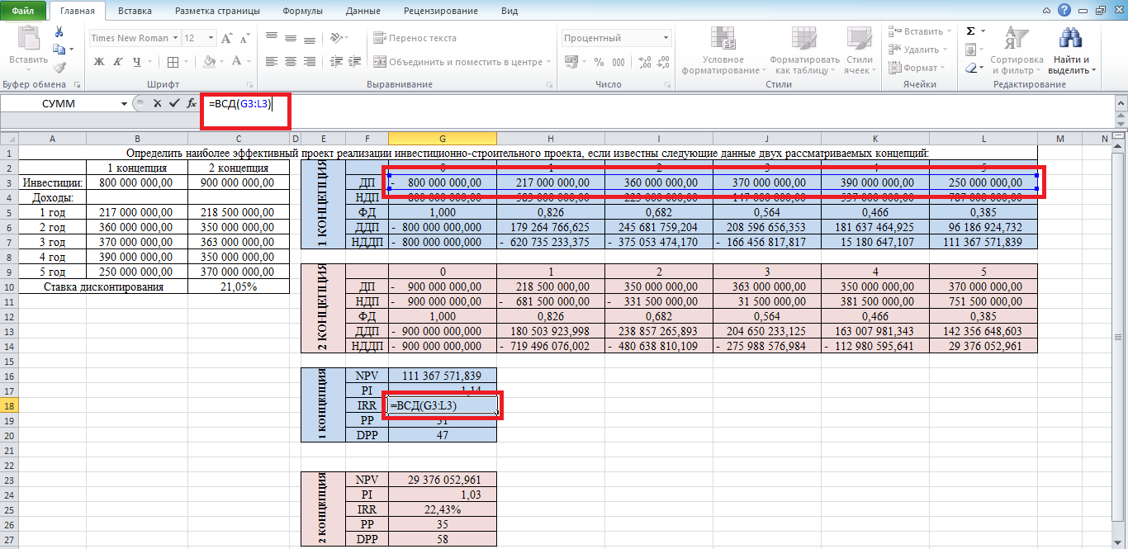Click the borders grid icon
Screen dimensions: 1128x549
(x=173, y=62)
